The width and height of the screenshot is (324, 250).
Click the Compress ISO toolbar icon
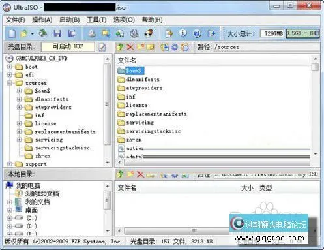tap(106, 33)
